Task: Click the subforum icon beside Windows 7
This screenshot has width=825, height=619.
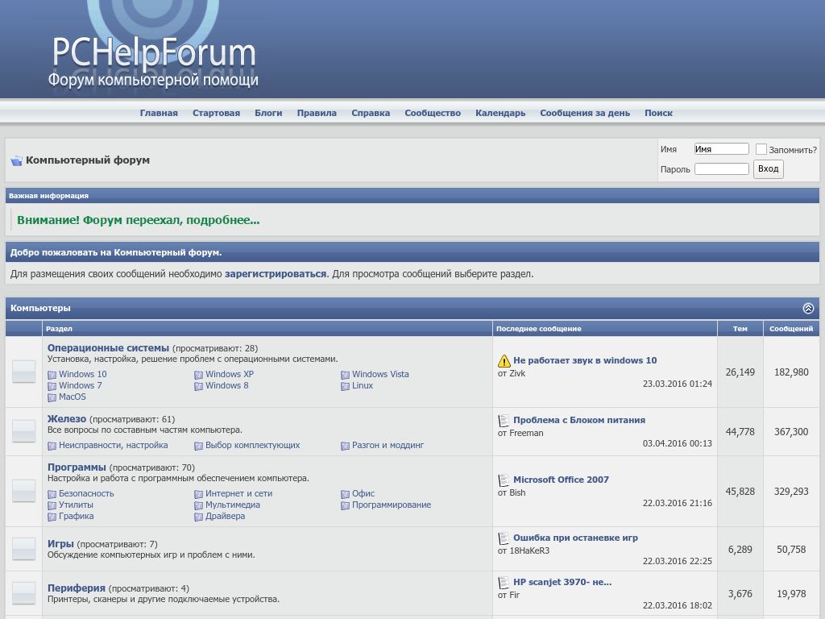Action: pyautogui.click(x=52, y=386)
